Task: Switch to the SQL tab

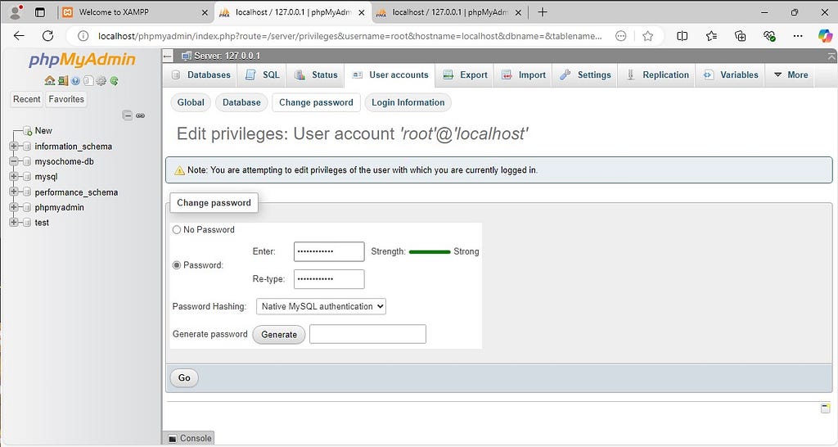Action: [262, 74]
